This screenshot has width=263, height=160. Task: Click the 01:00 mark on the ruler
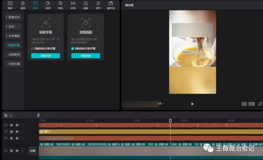pos(89,121)
